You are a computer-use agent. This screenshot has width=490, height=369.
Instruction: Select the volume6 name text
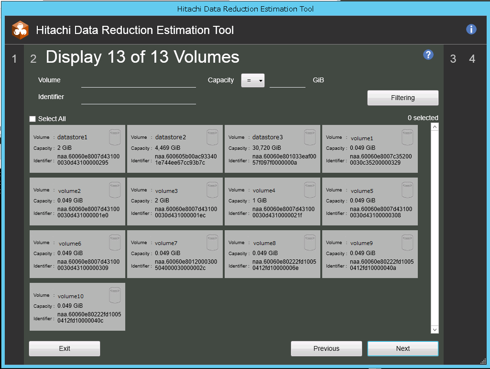click(x=70, y=244)
